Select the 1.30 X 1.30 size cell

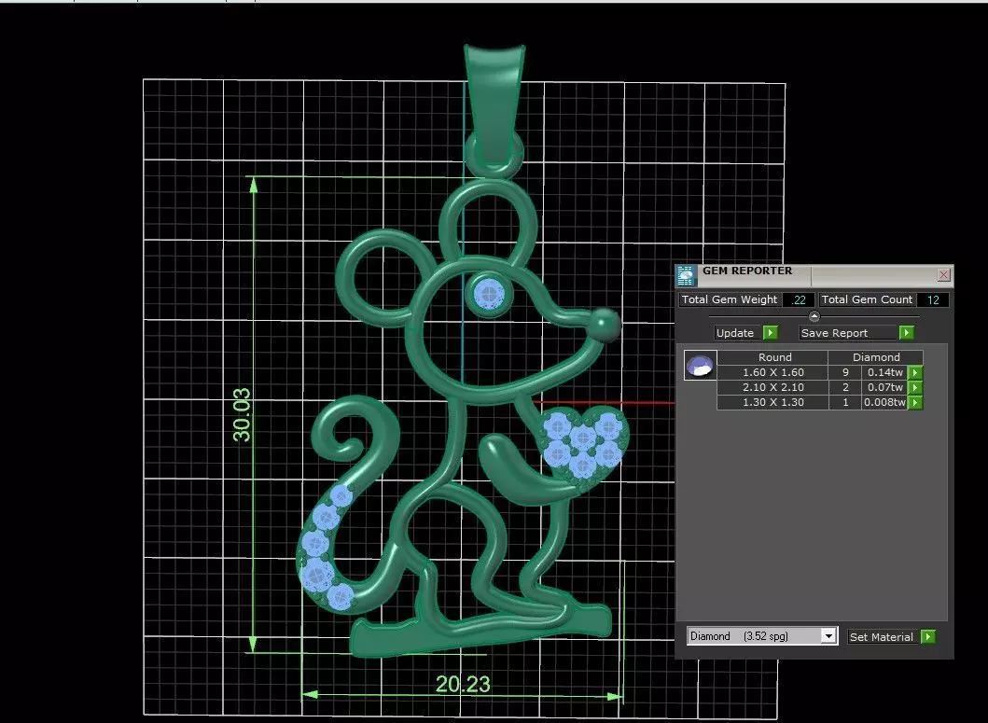pyautogui.click(x=772, y=403)
